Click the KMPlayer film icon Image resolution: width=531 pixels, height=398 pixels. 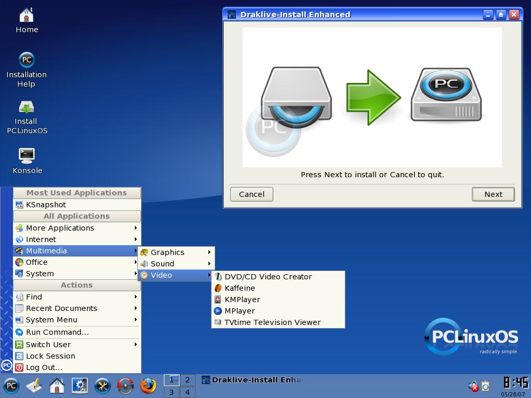pos(218,300)
